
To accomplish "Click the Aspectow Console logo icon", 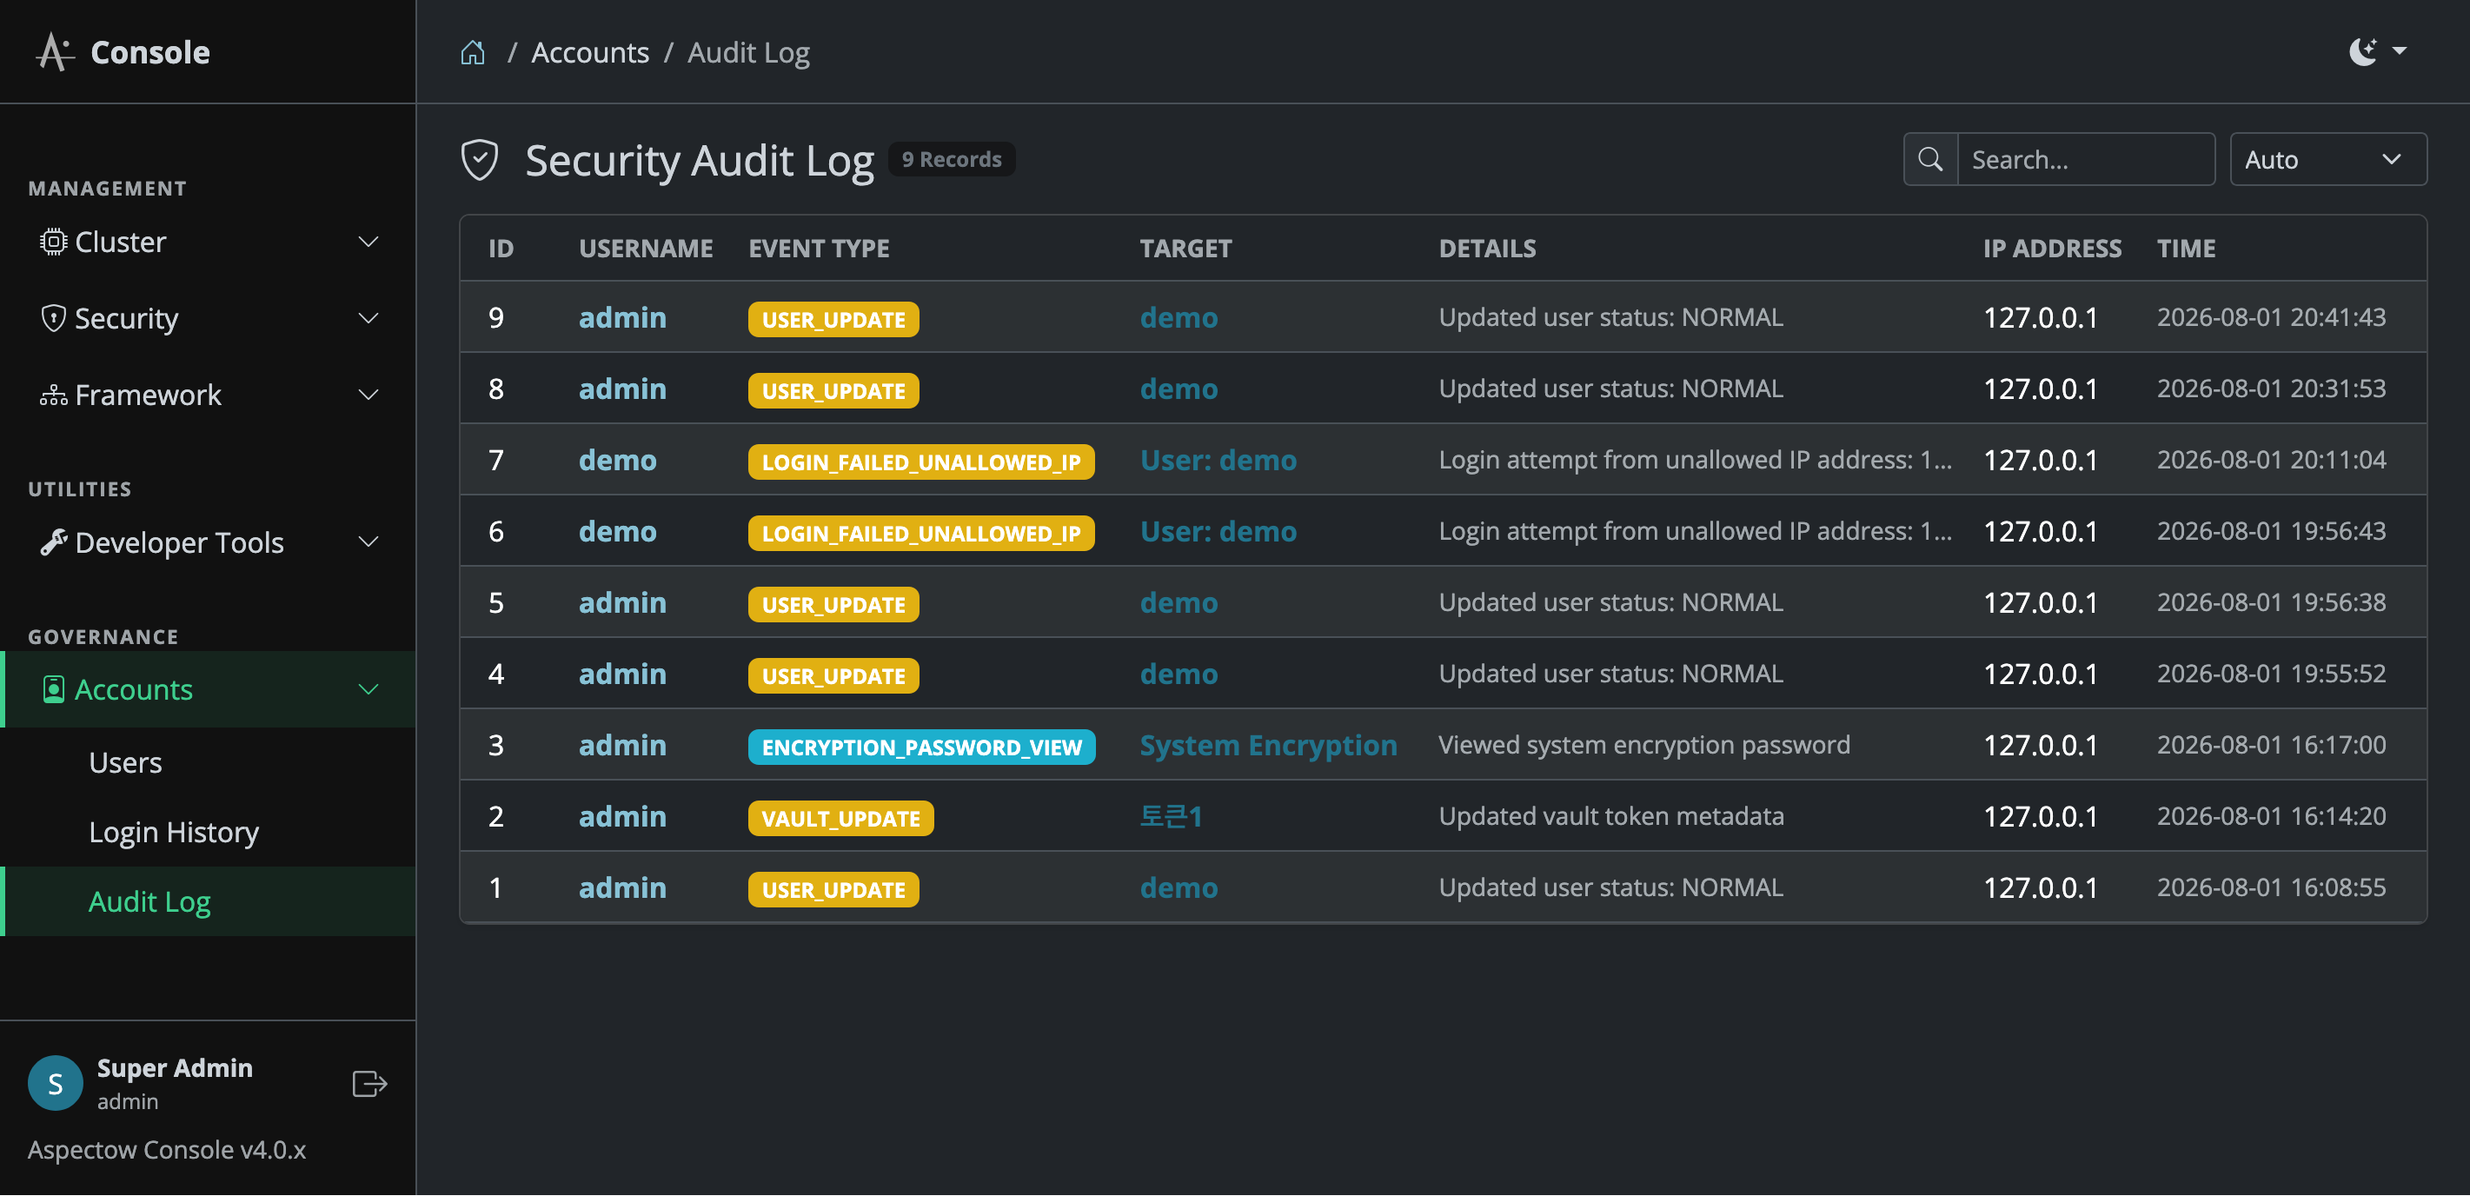I will pyautogui.click(x=55, y=52).
